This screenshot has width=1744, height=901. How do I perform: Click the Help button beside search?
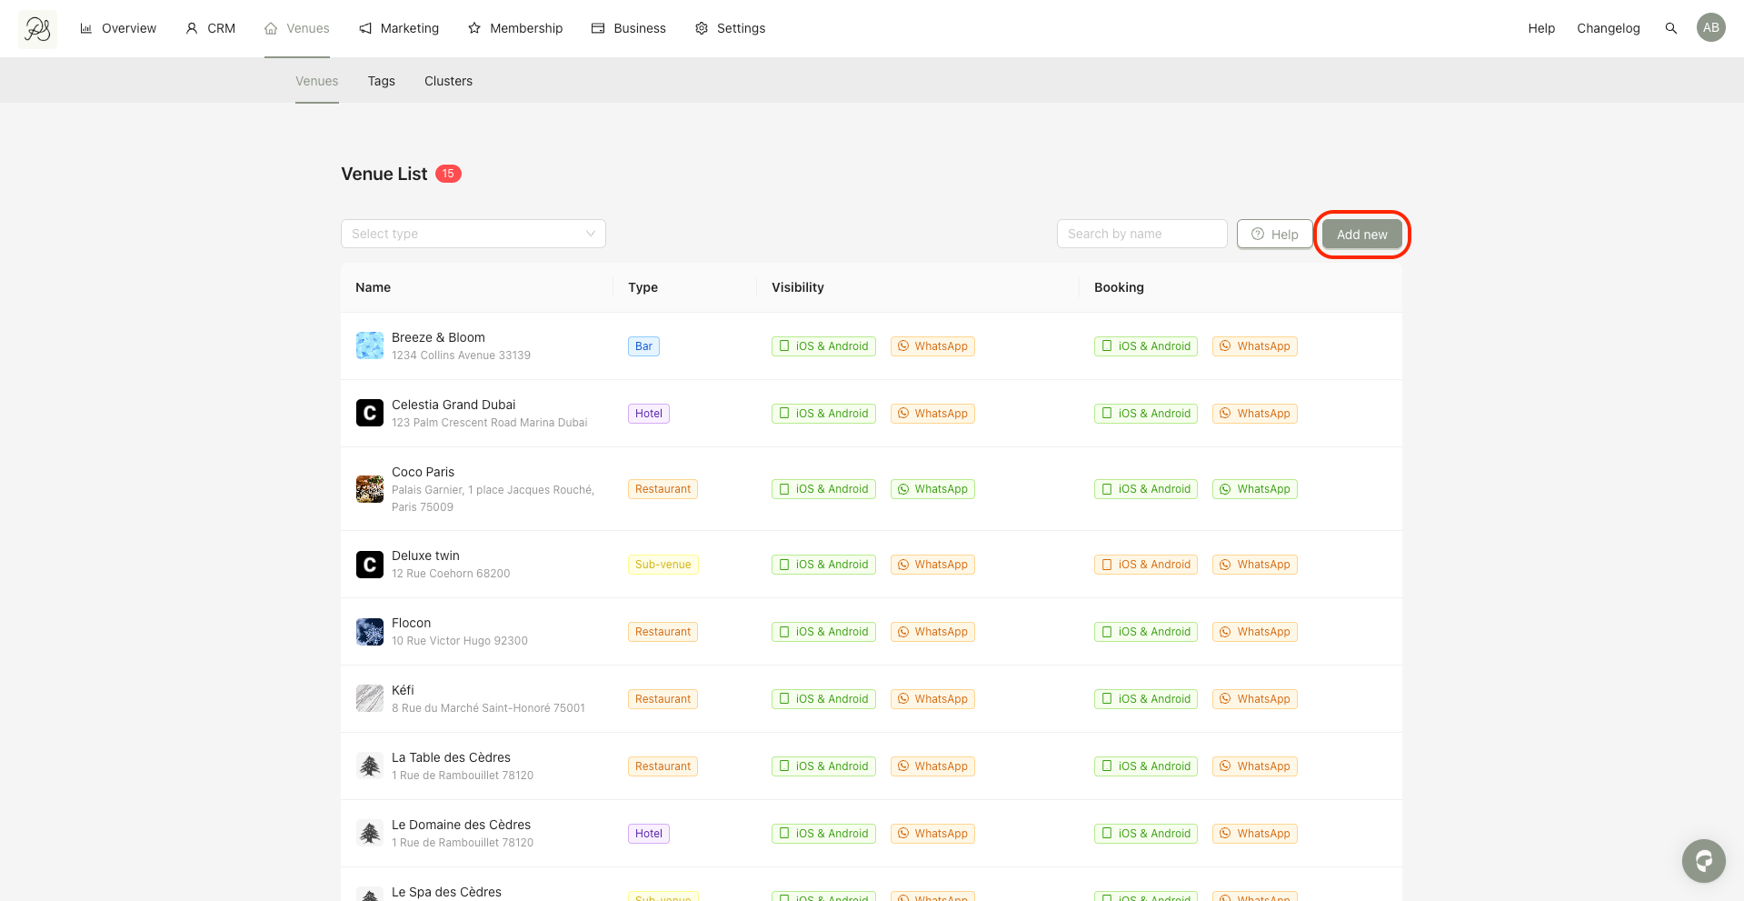click(1274, 235)
